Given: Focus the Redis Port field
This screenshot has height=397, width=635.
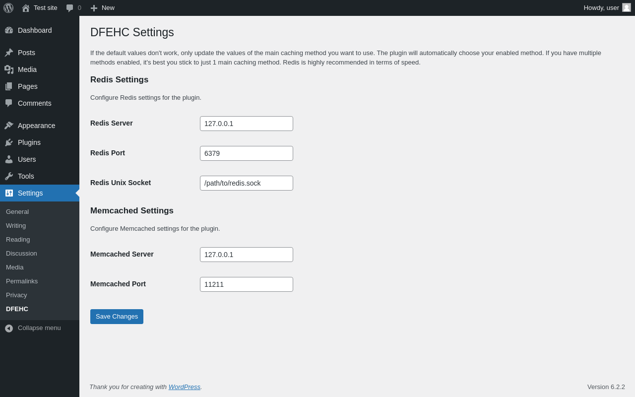Looking at the screenshot, I should 247,153.
